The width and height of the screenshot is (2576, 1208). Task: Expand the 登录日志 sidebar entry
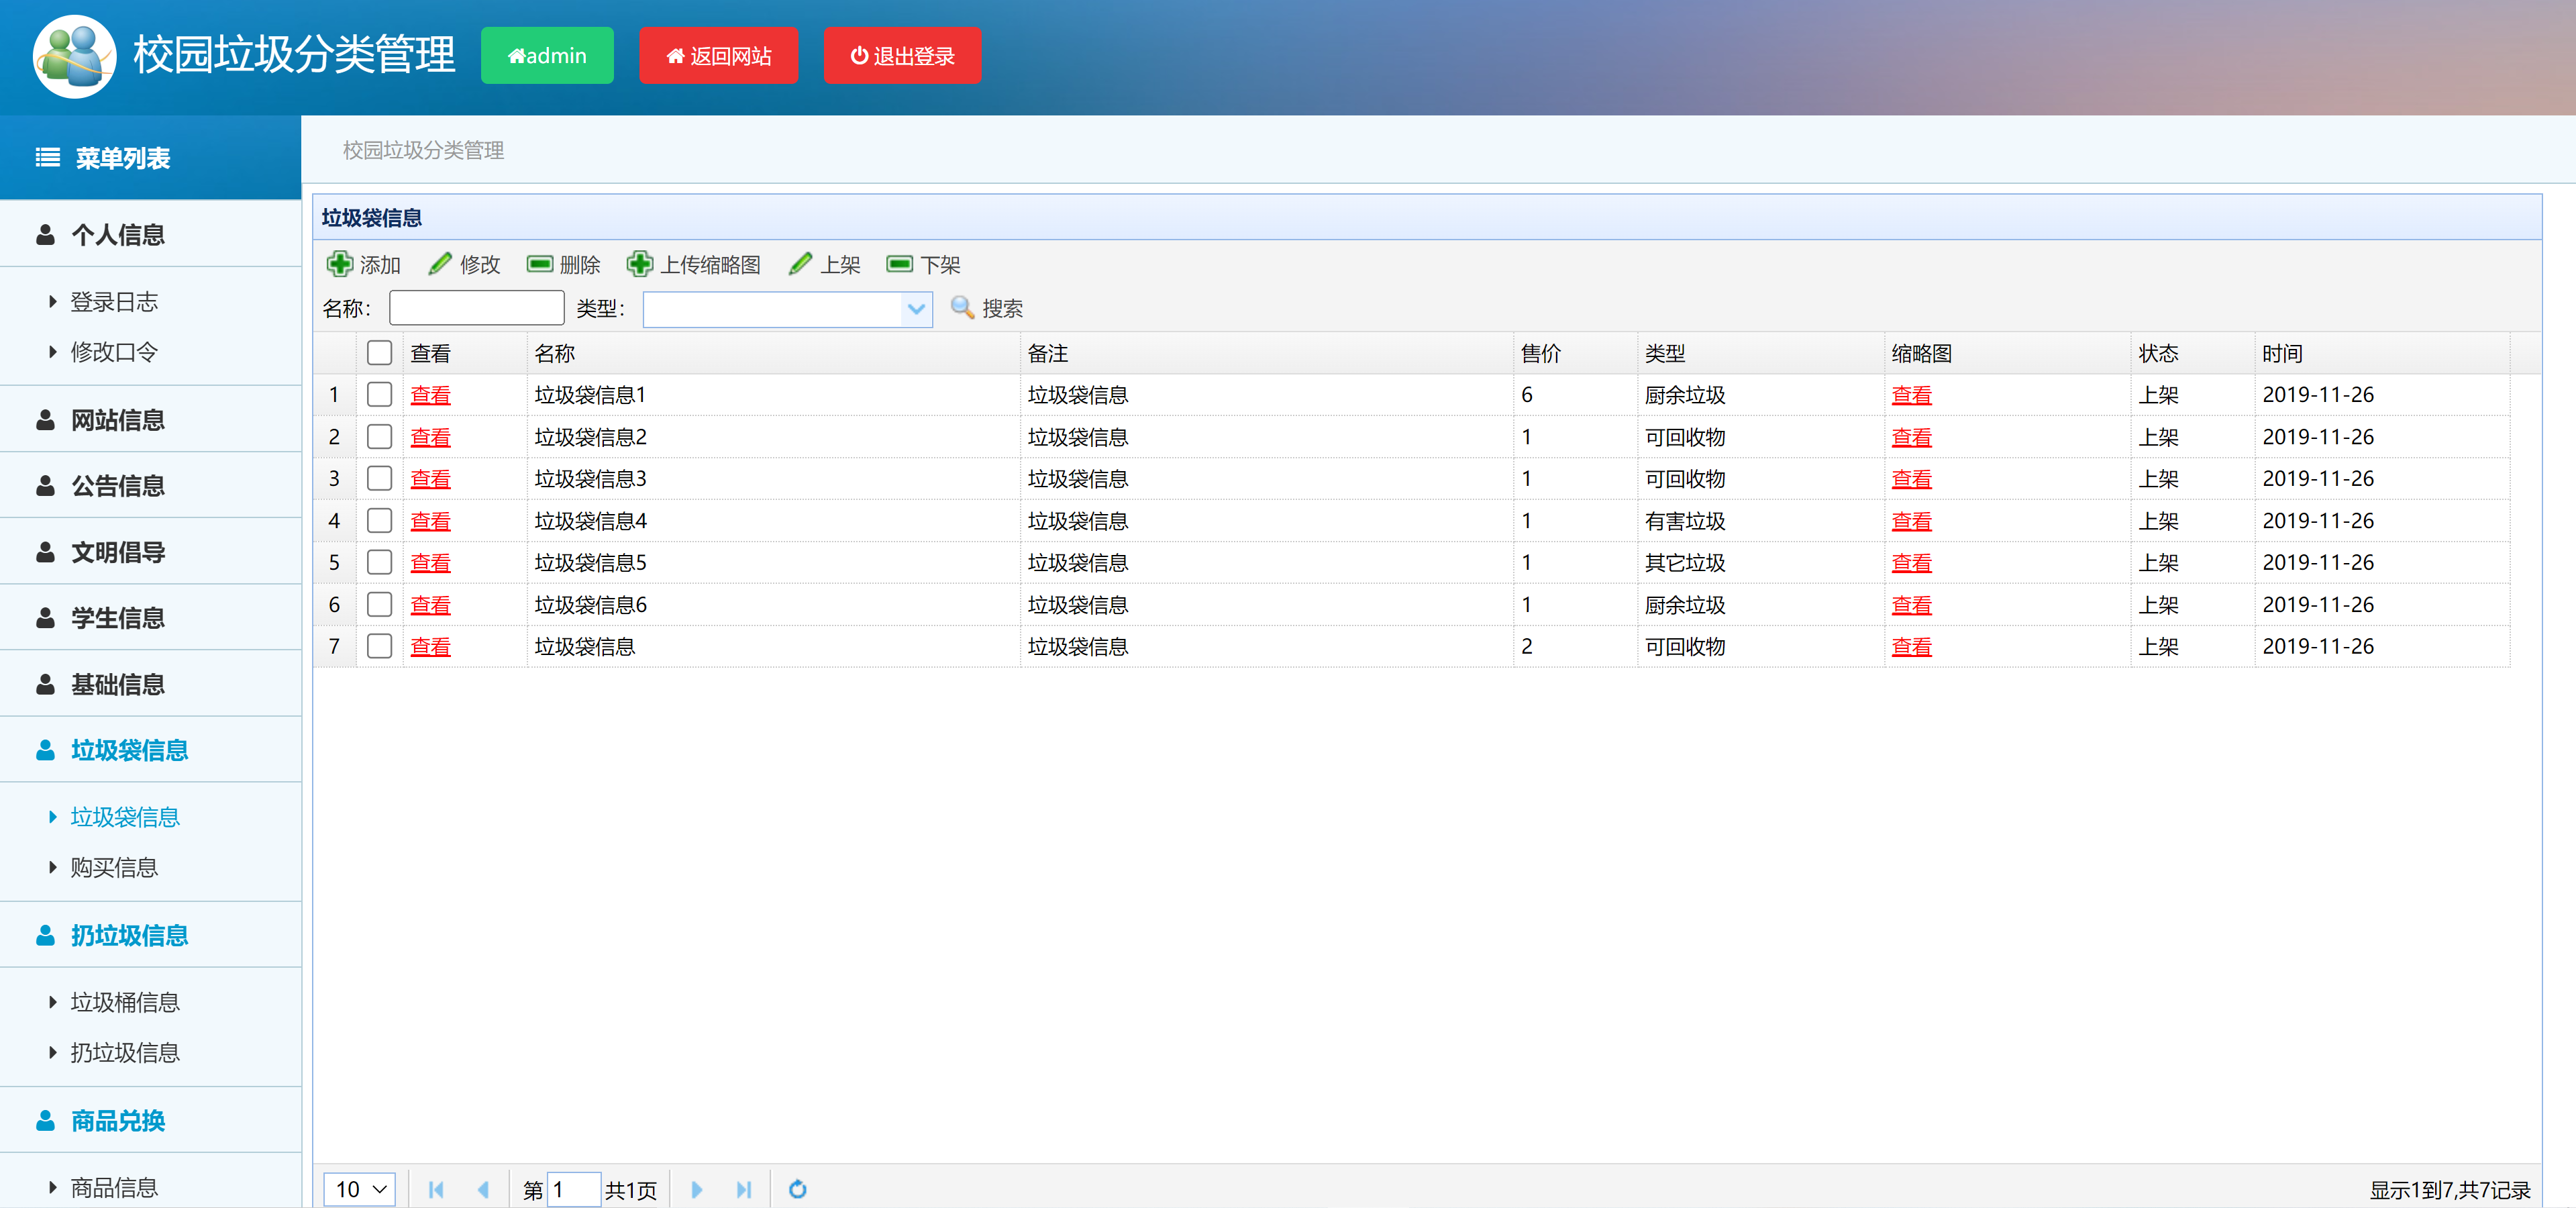click(114, 301)
